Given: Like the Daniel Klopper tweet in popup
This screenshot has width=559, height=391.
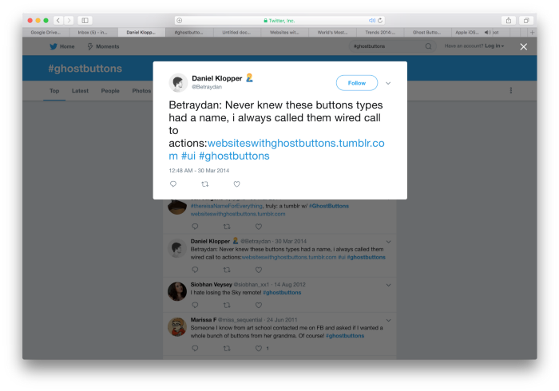Looking at the screenshot, I should coord(236,184).
